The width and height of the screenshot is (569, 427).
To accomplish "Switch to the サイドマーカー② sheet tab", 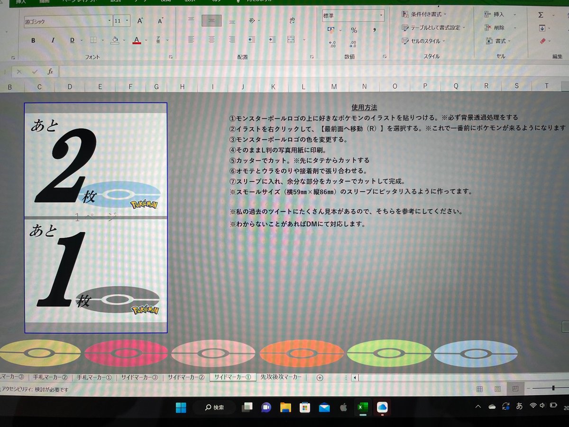I will click(x=185, y=378).
